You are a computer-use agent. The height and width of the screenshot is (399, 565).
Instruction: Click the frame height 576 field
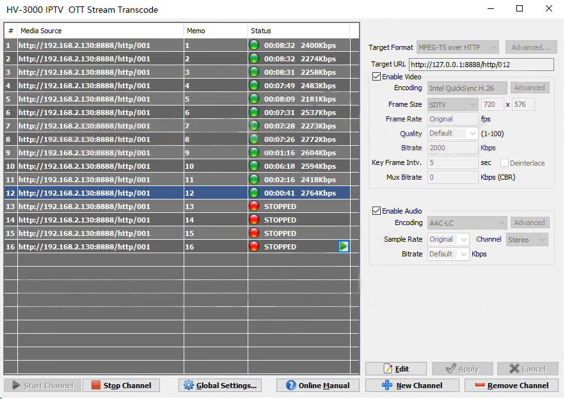point(523,104)
